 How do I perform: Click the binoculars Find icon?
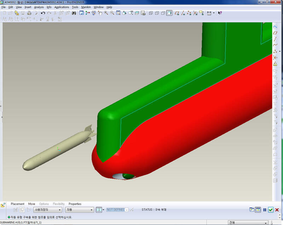pos(74,13)
